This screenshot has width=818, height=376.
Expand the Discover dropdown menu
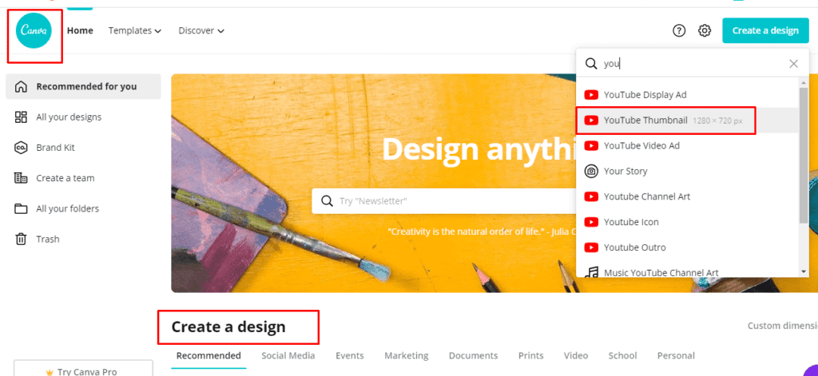[201, 31]
